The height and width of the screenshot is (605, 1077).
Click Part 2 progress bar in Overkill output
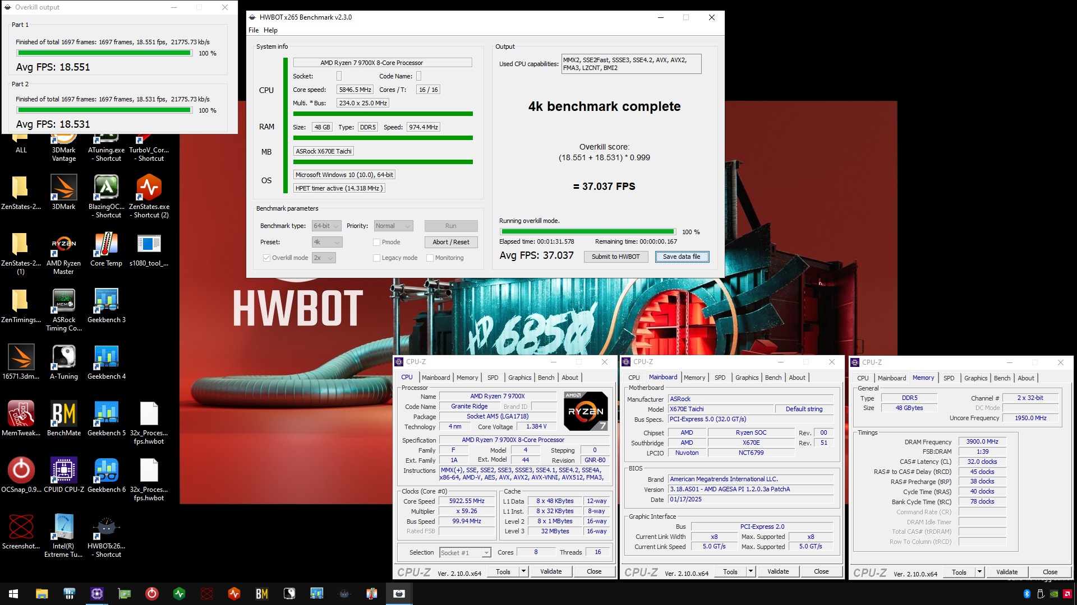(104, 110)
